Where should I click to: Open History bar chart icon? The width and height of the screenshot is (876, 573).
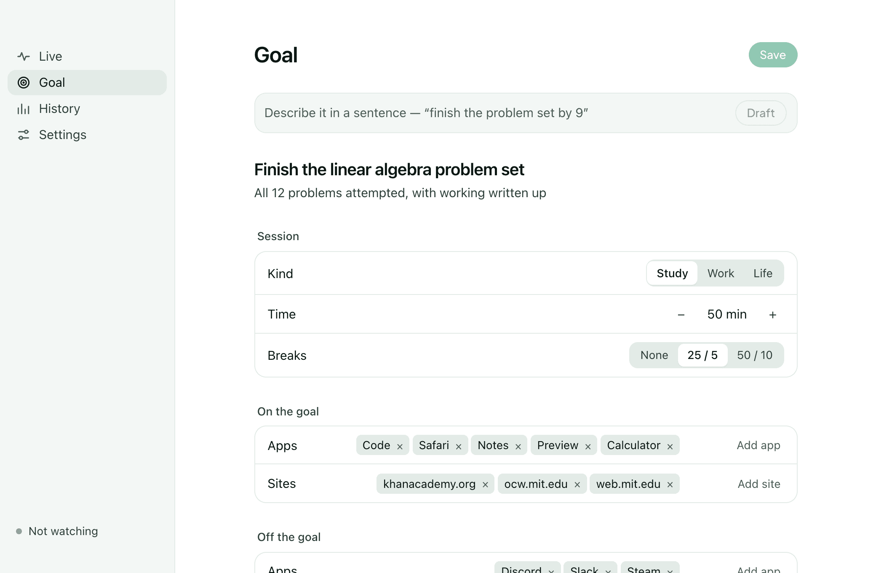24,109
